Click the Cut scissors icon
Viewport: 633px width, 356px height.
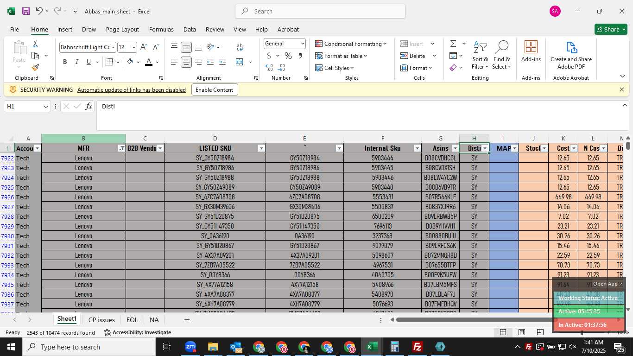35,44
